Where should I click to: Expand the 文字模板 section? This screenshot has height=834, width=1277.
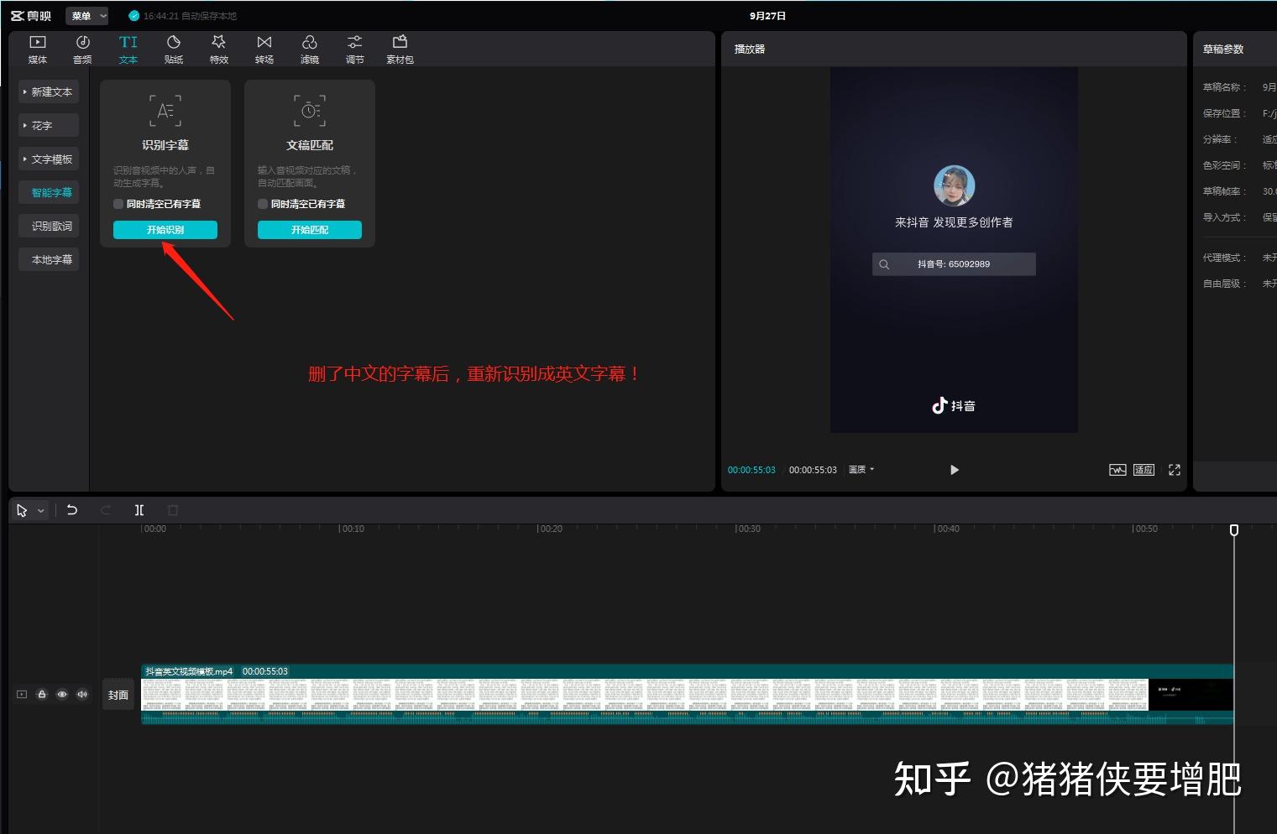pyautogui.click(x=49, y=159)
